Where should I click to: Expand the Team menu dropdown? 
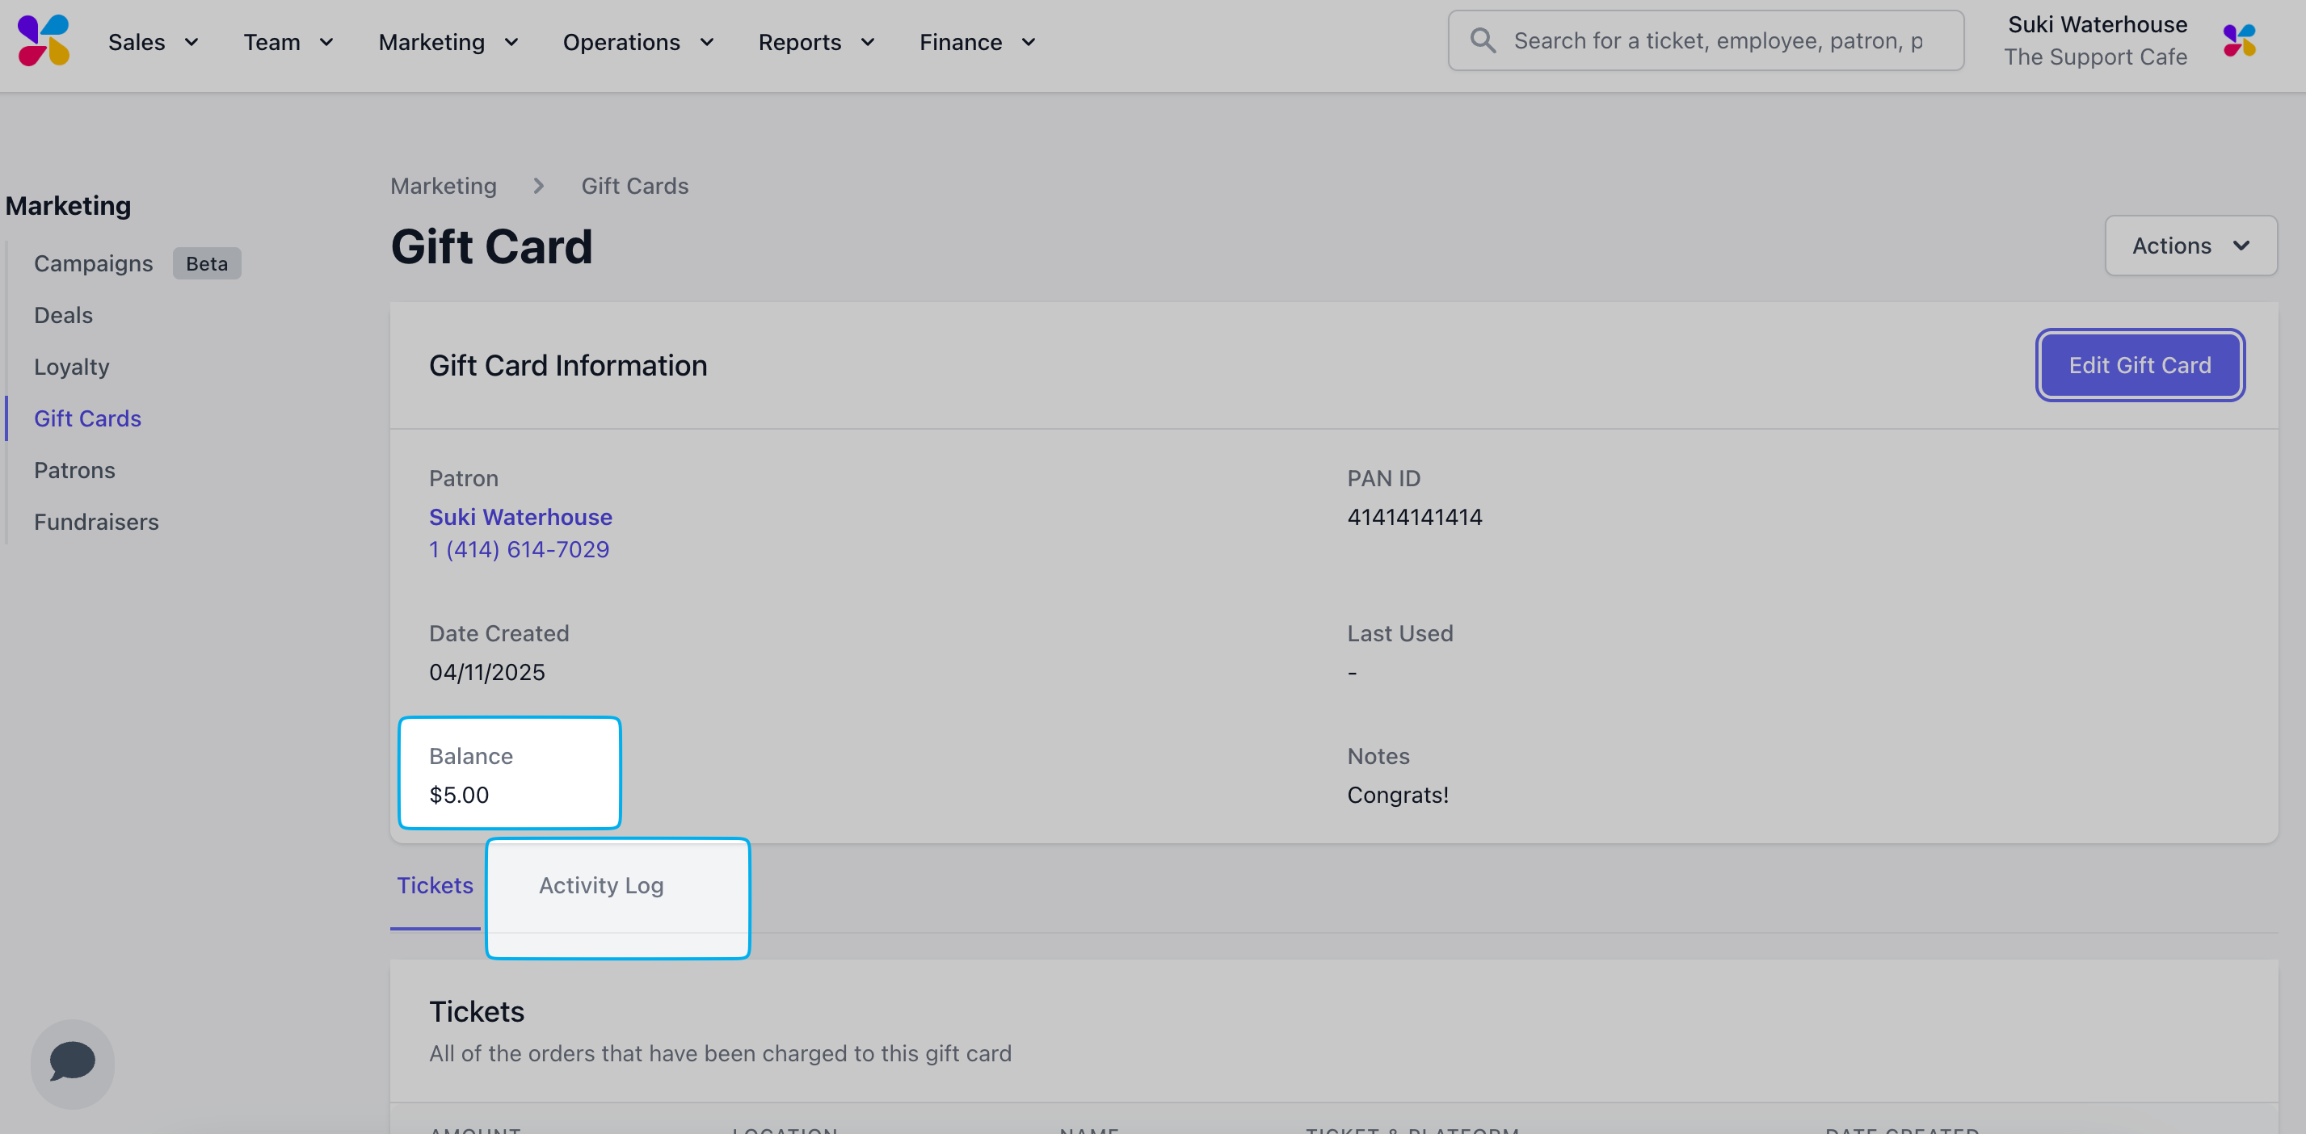click(288, 42)
